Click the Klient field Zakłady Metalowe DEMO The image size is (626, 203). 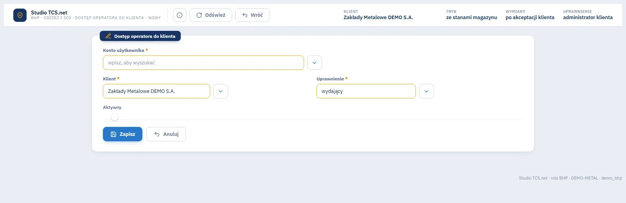click(156, 91)
